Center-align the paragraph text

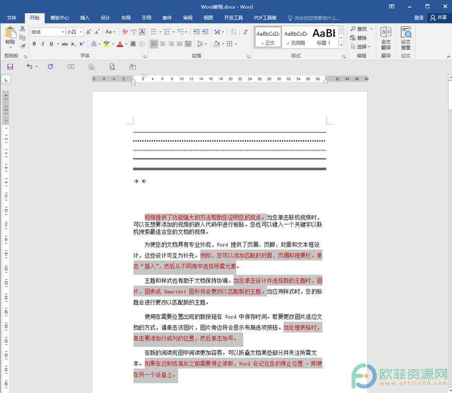tap(163, 44)
